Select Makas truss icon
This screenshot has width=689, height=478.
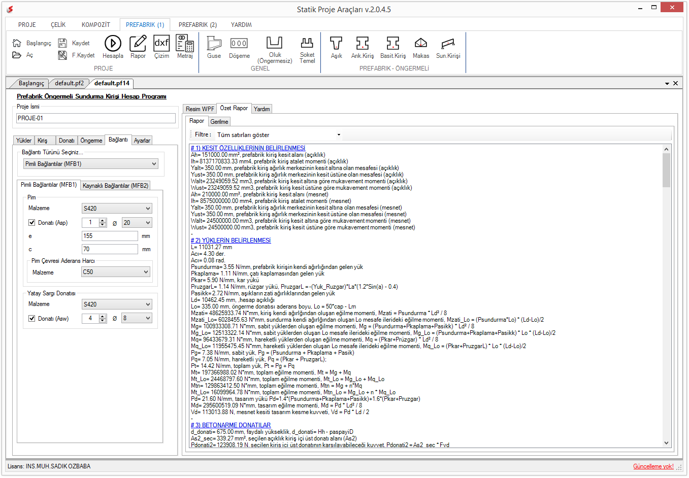pos(420,43)
